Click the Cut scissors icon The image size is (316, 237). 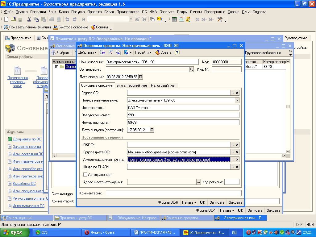(x=29, y=19)
